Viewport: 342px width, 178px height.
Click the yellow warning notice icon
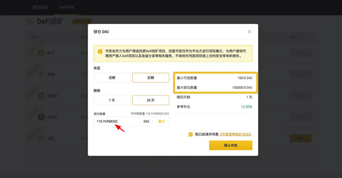100,51
